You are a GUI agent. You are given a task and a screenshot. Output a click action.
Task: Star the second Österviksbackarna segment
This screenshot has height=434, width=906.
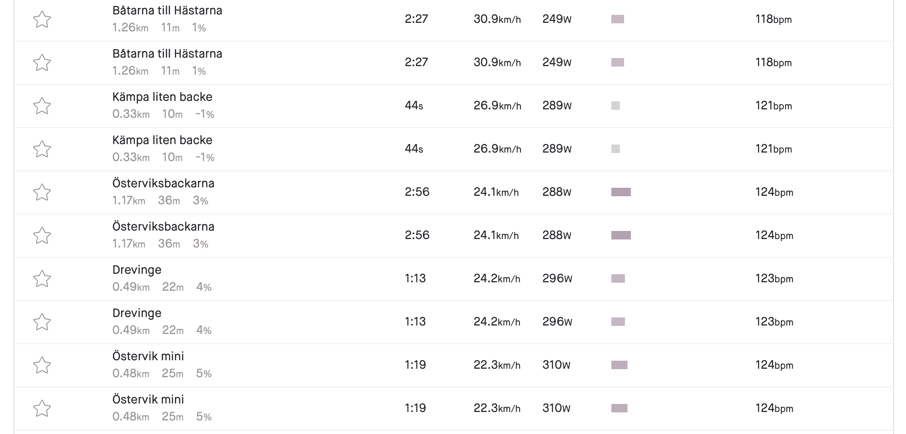click(x=42, y=236)
